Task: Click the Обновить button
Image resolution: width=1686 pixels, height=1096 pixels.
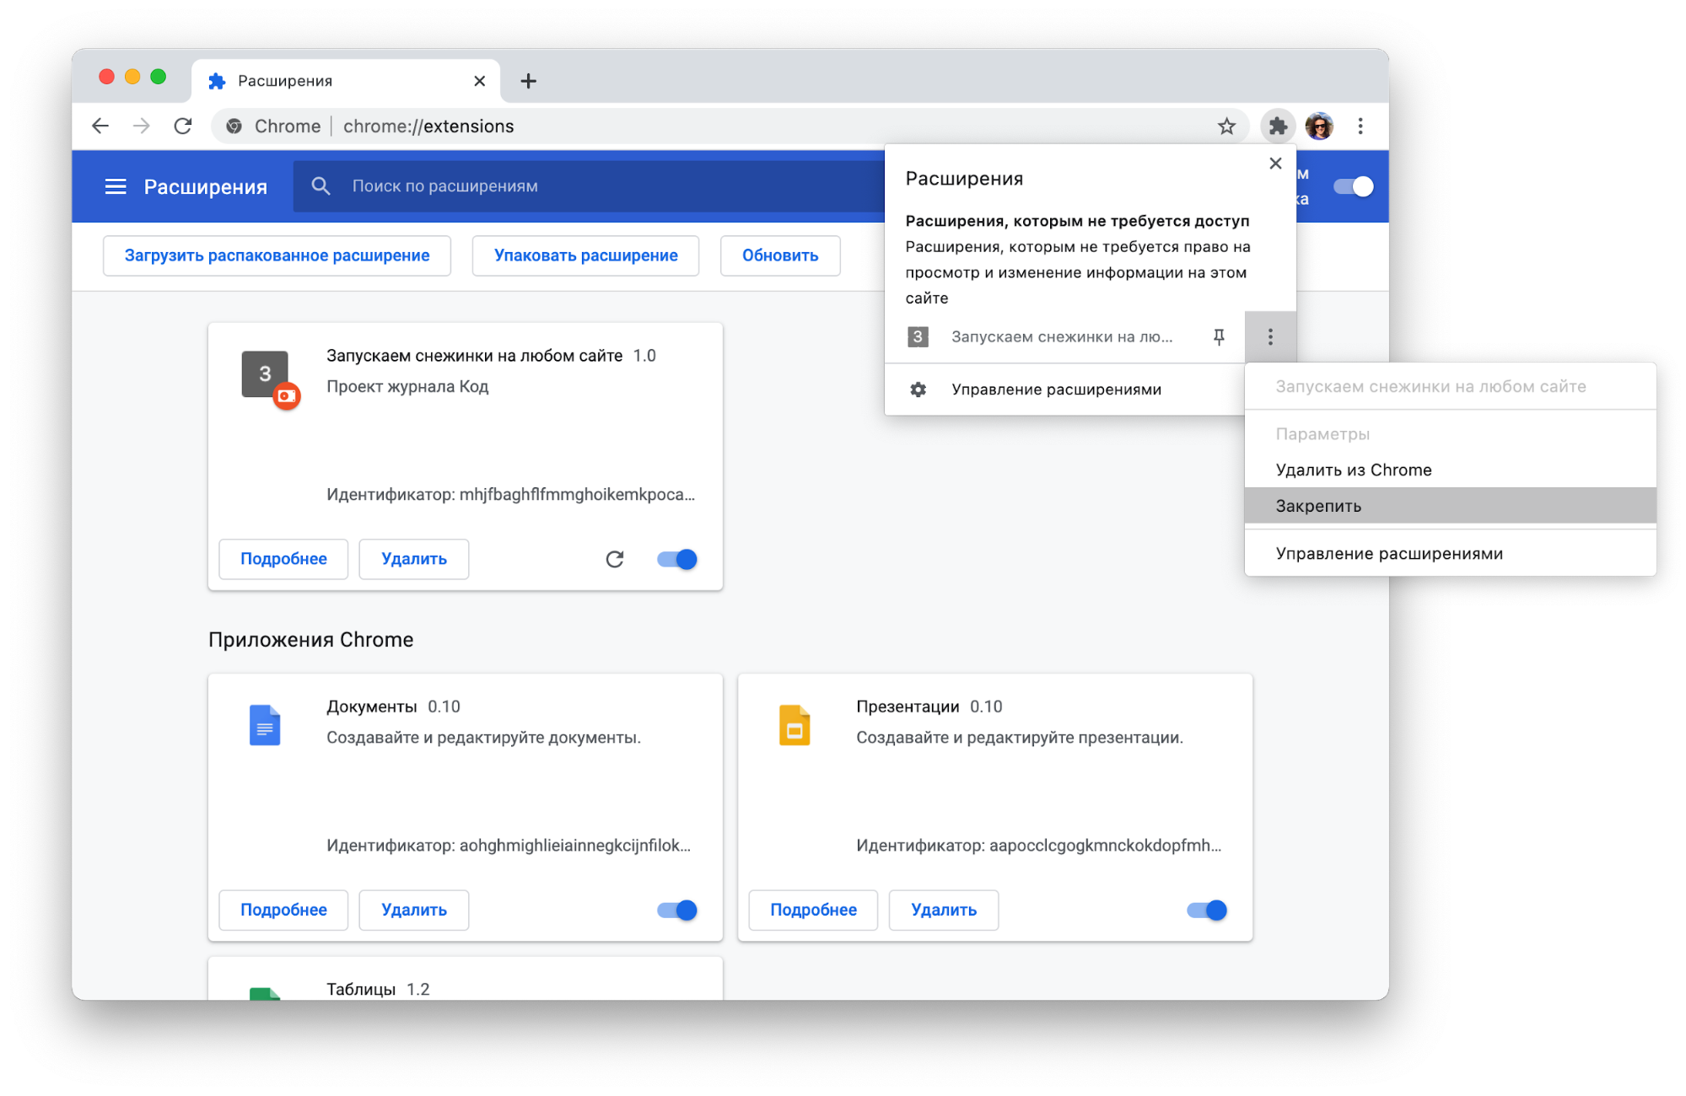Action: [x=780, y=255]
